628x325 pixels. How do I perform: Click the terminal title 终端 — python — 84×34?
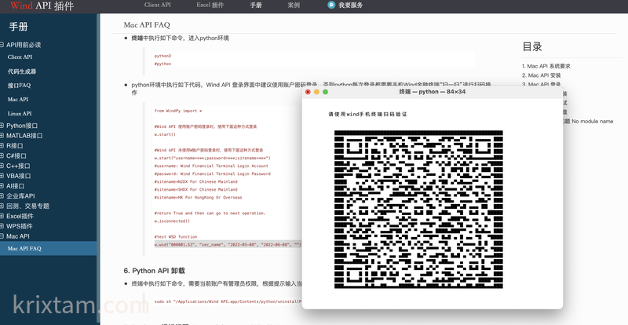pos(433,92)
